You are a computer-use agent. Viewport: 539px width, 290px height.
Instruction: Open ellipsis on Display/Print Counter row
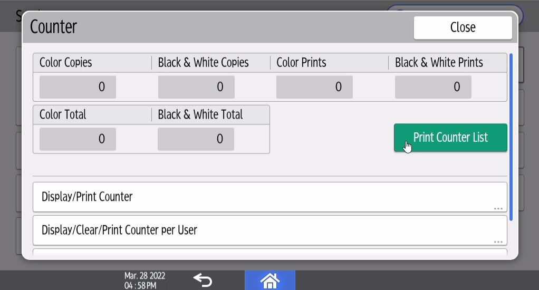click(x=498, y=208)
